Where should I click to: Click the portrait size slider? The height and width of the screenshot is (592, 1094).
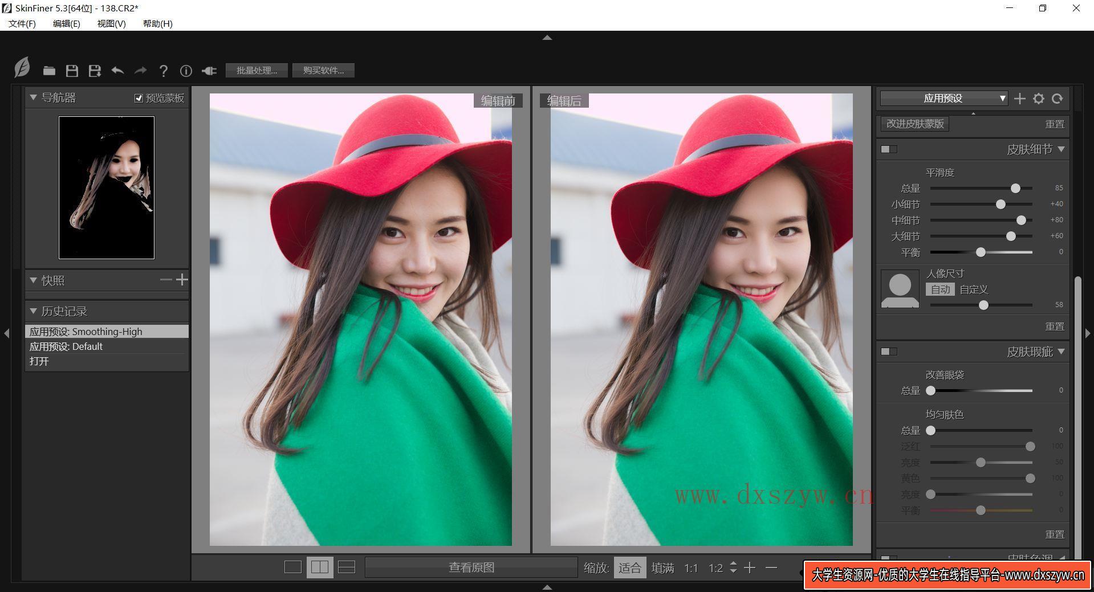[x=981, y=305]
